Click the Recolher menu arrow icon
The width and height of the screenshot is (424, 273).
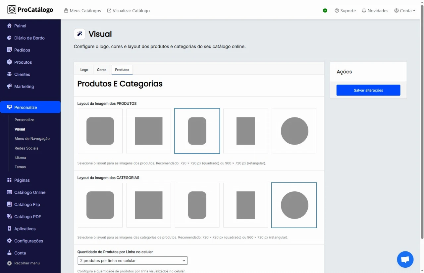click(9, 263)
